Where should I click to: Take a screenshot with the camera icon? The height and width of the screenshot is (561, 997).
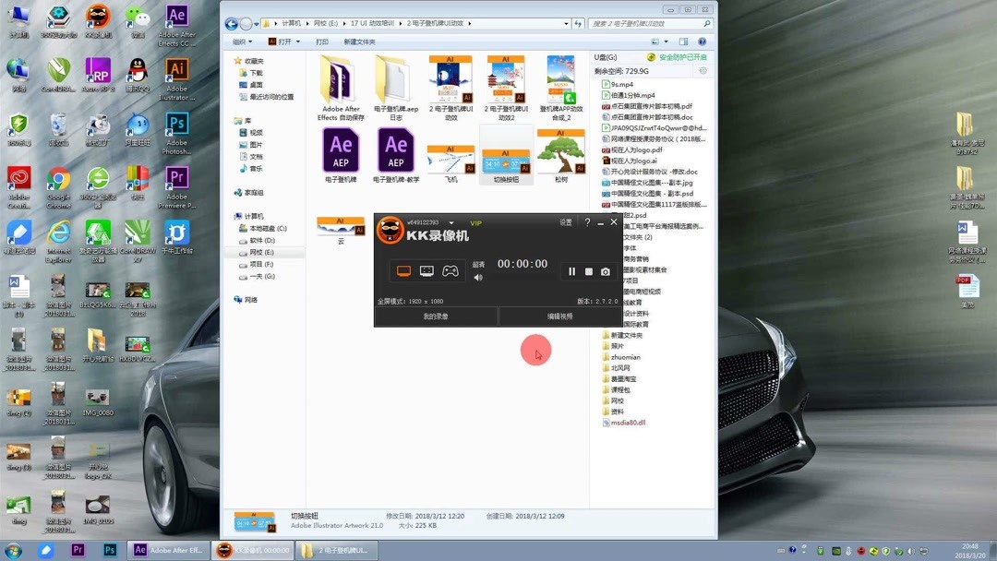click(x=606, y=271)
